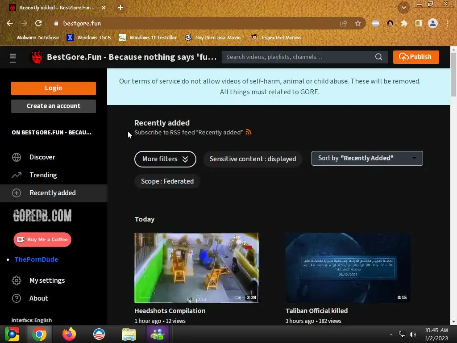Screen dimensions: 457x343
Task: Click the striped flag extension icon
Action: [x=376, y=23]
